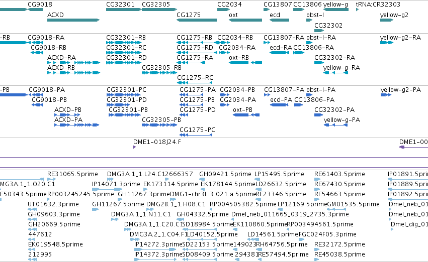Screen dimensions: 428x262
Task: Click the CG2034-RB transcript label
Action: pyautogui.click(x=235, y=38)
